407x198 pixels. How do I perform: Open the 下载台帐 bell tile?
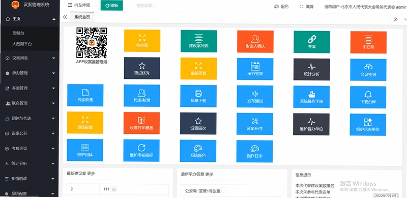pos(368,97)
